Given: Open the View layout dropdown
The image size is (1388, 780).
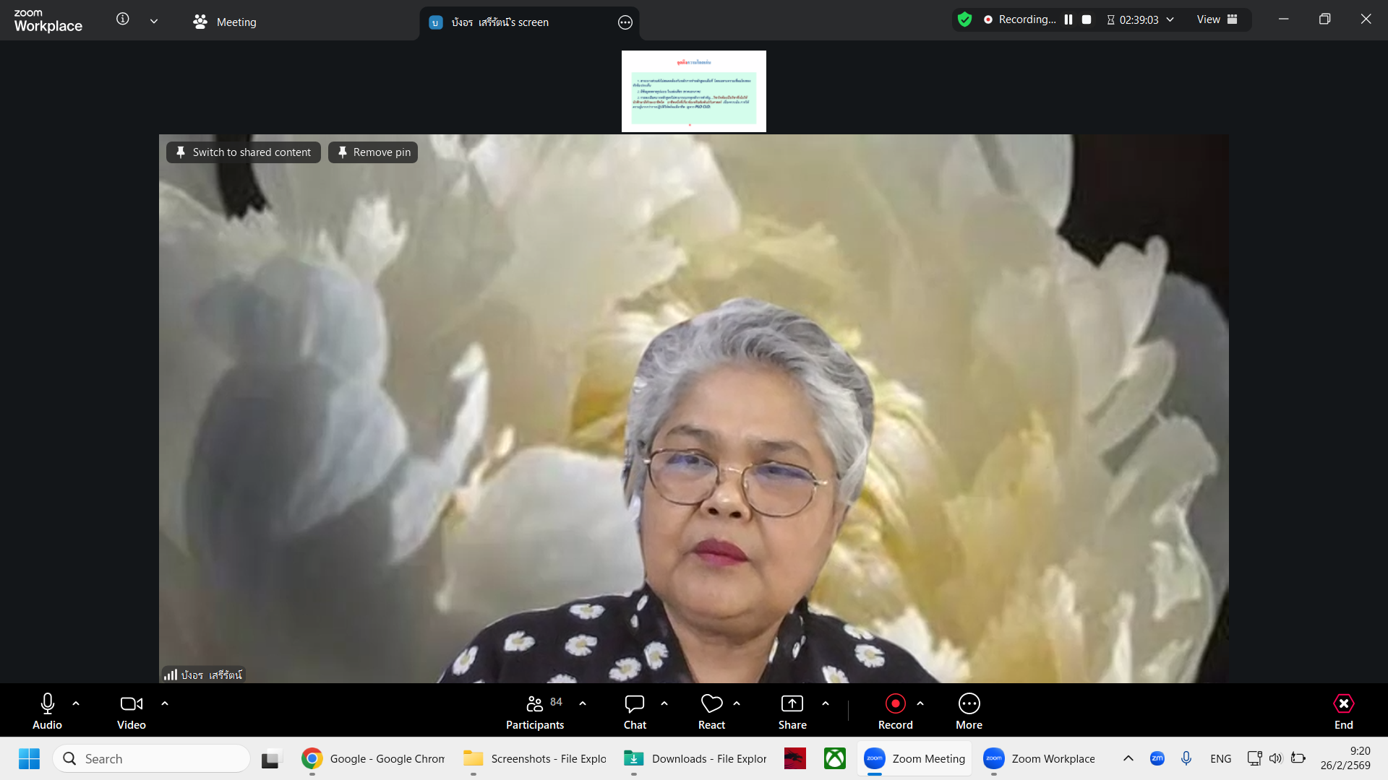Looking at the screenshot, I should point(1217,19).
